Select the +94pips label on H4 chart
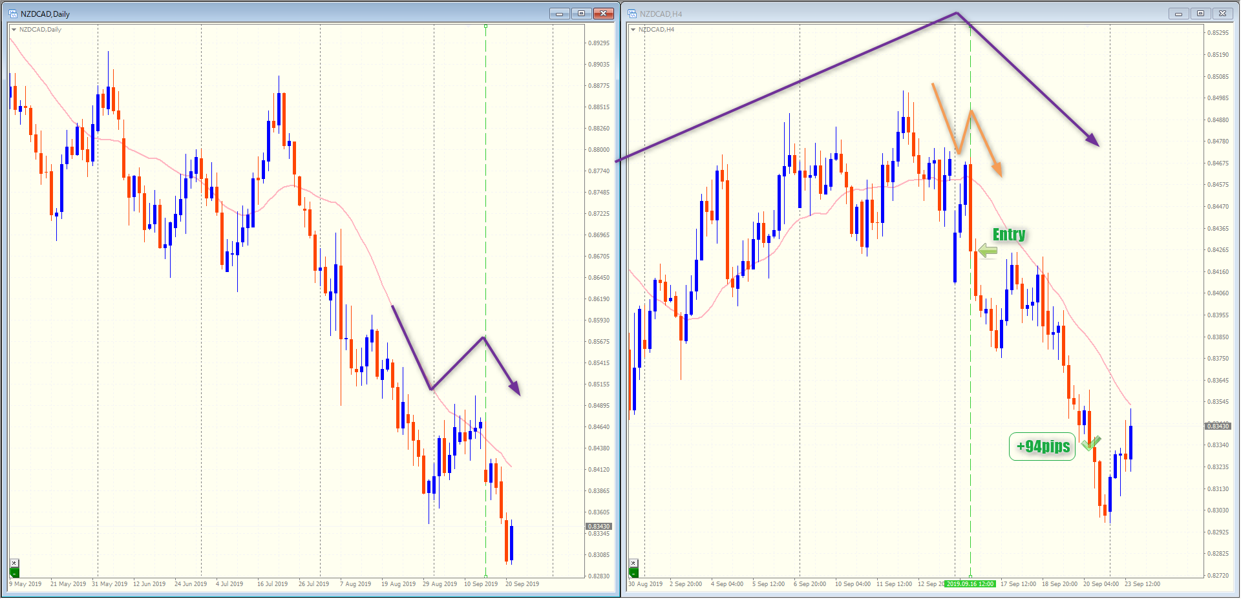This screenshot has height=599, width=1241. [1042, 447]
